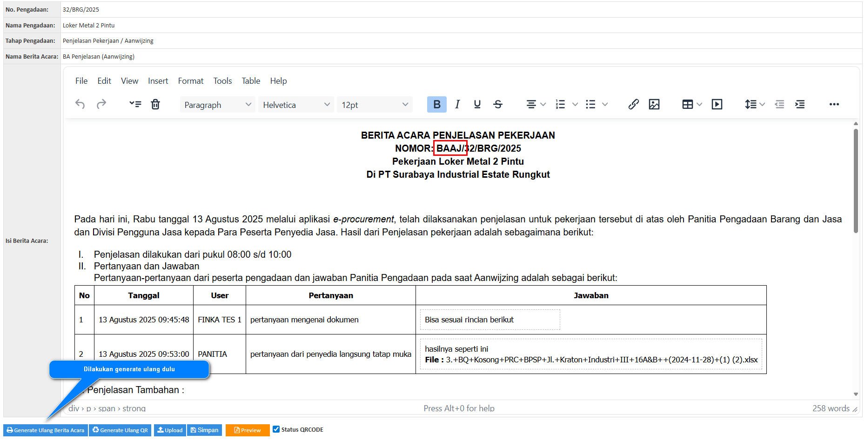Viewport: 865px width, 441px height.
Task: Apply italic formatting
Action: [x=457, y=104]
